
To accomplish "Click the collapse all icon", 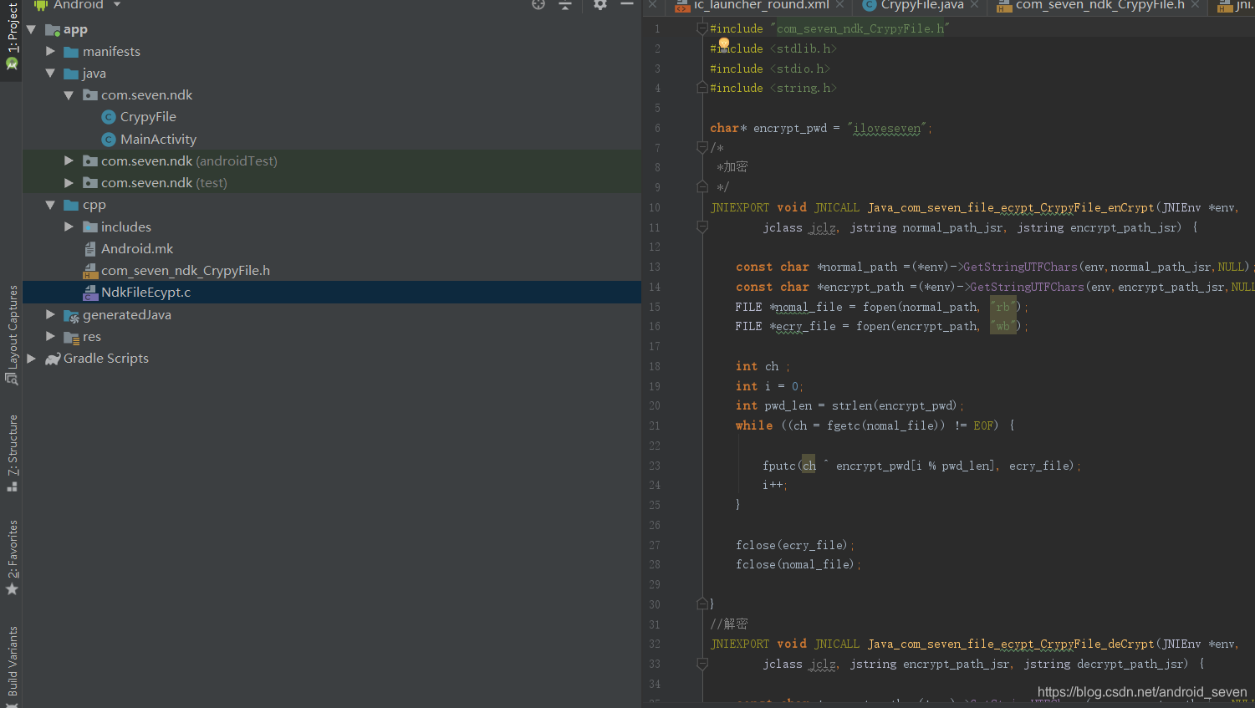I will coord(565,5).
